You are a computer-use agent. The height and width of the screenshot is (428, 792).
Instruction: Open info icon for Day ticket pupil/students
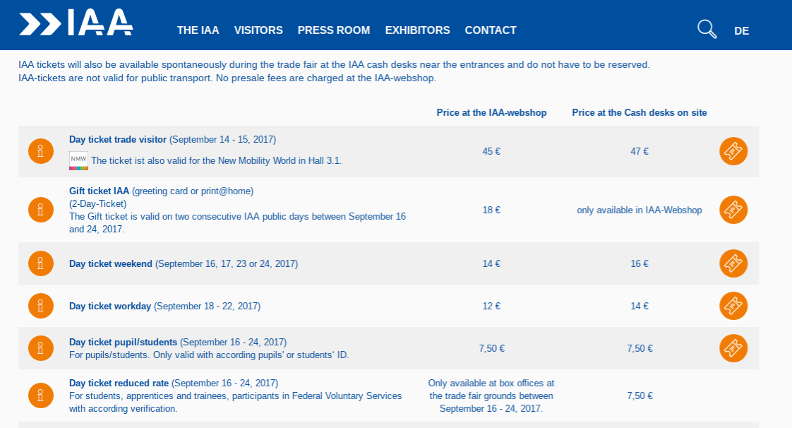41,348
